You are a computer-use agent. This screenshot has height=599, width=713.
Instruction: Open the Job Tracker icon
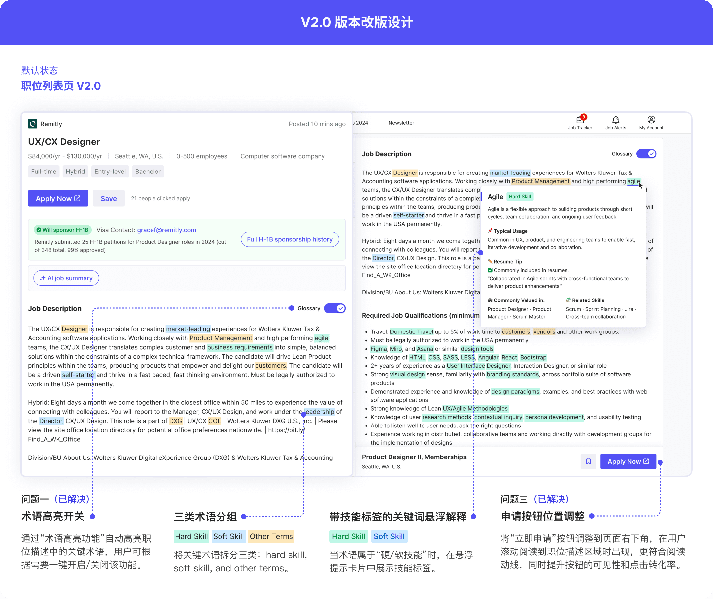(x=580, y=120)
